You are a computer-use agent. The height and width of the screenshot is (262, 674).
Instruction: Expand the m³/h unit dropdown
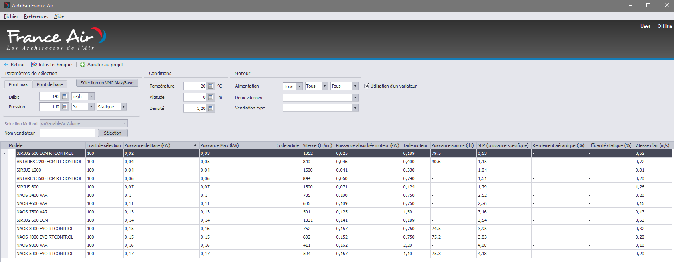click(x=91, y=96)
